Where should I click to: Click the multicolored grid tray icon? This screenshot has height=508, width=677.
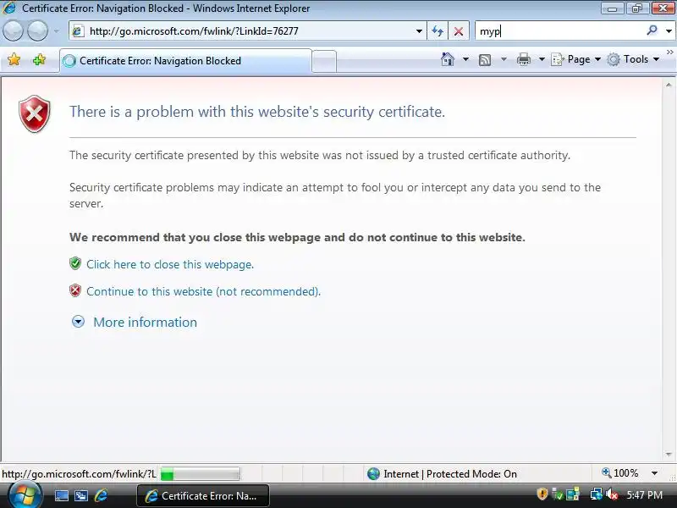coord(573,494)
